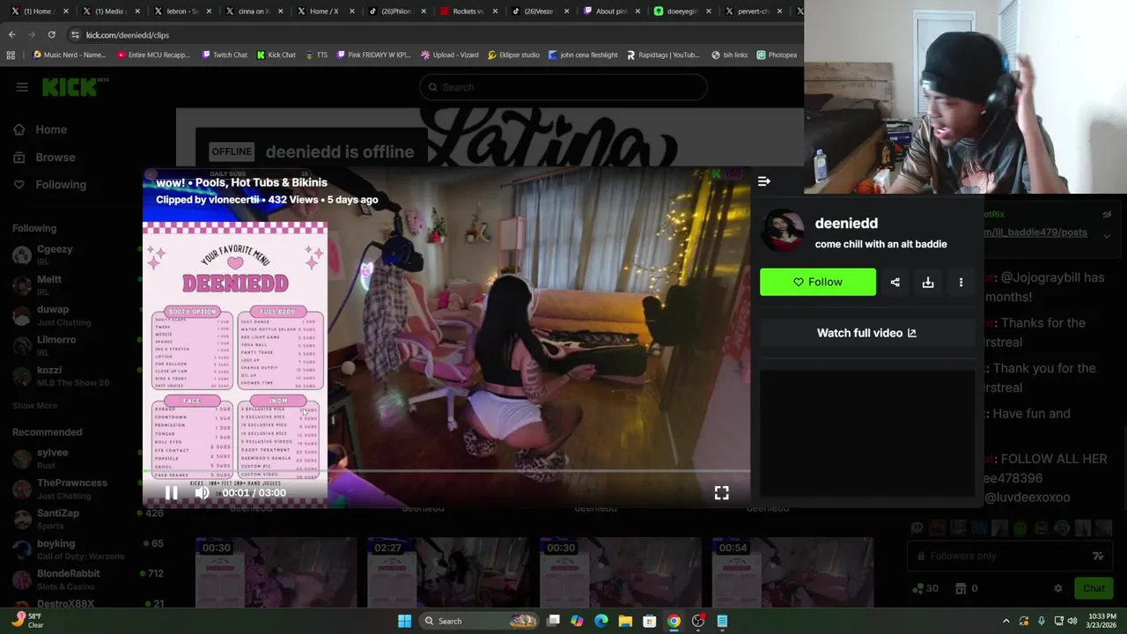Close the cinna on X browser tab
This screenshot has height=634, width=1127.
tap(280, 11)
